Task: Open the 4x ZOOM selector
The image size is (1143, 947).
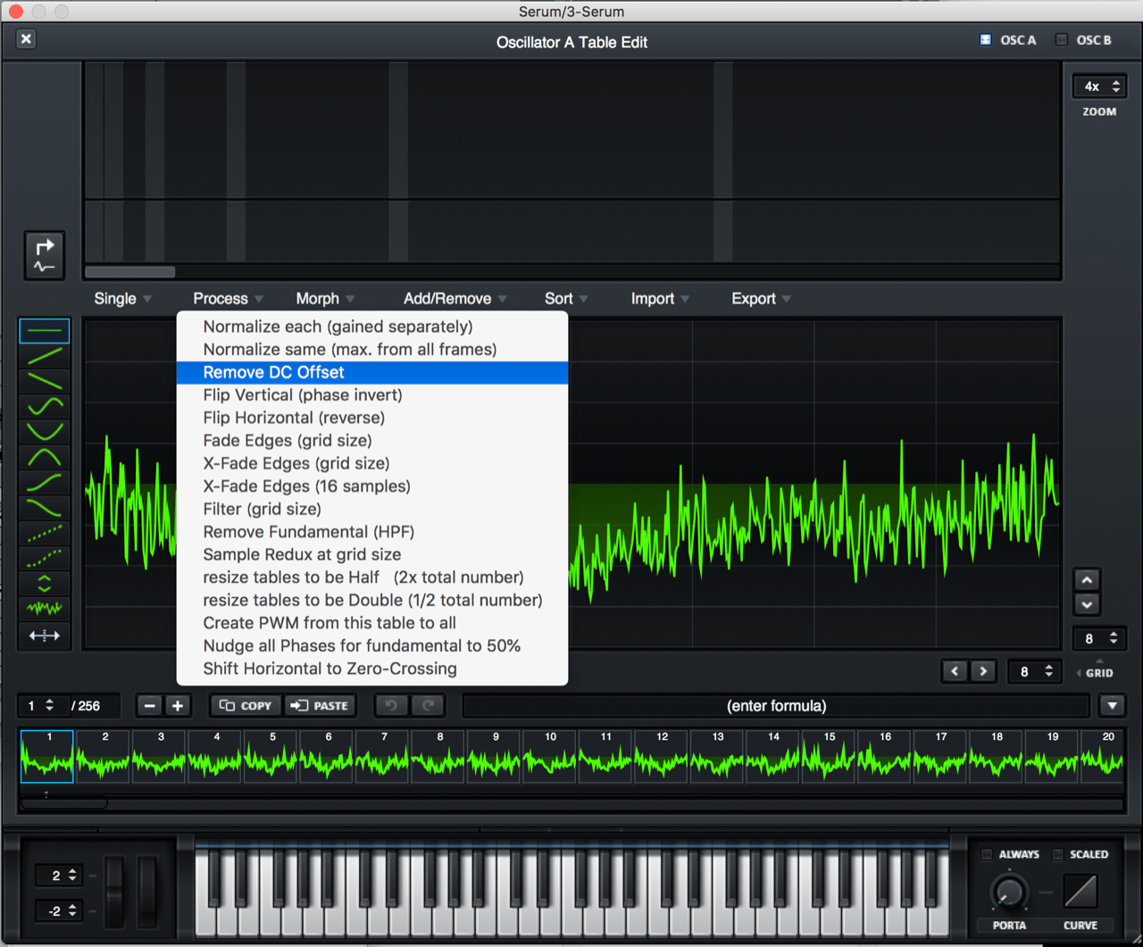Action: [1098, 86]
